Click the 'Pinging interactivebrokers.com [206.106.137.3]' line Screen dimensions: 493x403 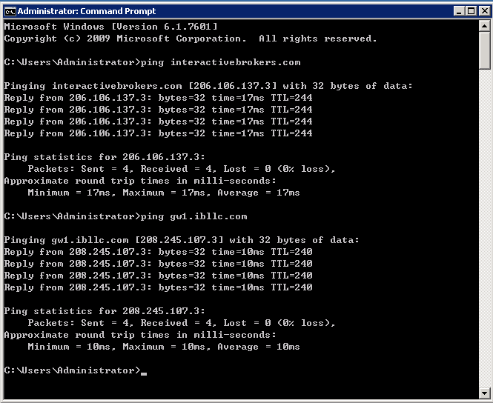coord(208,86)
